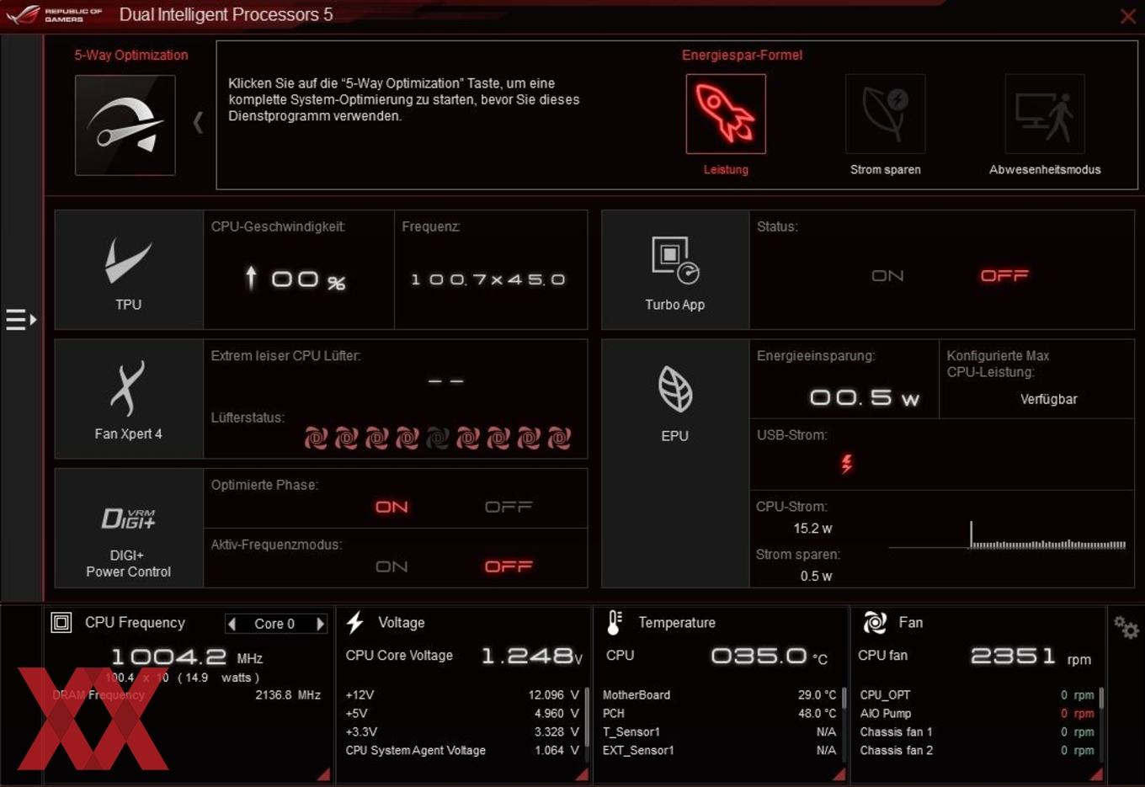Click the Chassis fan 1 row
Image resolution: width=1145 pixels, height=787 pixels.
pyautogui.click(x=977, y=732)
